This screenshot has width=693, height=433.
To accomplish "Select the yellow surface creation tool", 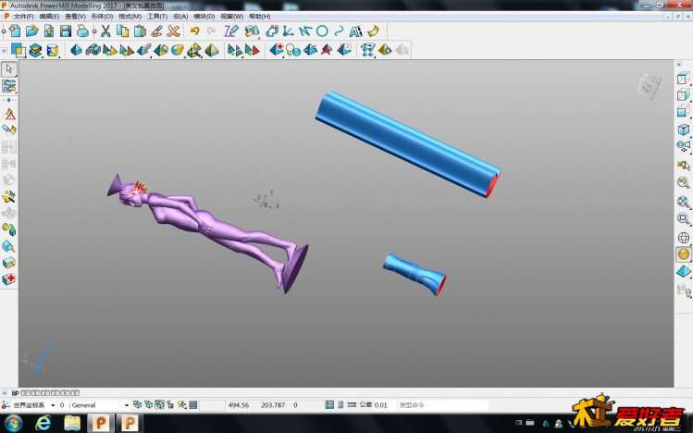I will pos(374,31).
